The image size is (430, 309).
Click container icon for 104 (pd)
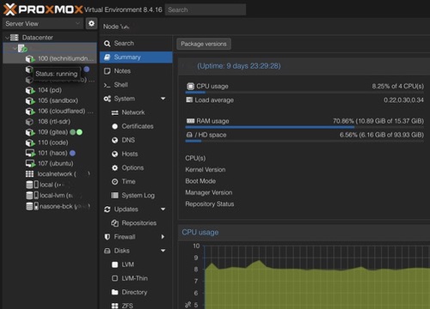[x=30, y=90]
